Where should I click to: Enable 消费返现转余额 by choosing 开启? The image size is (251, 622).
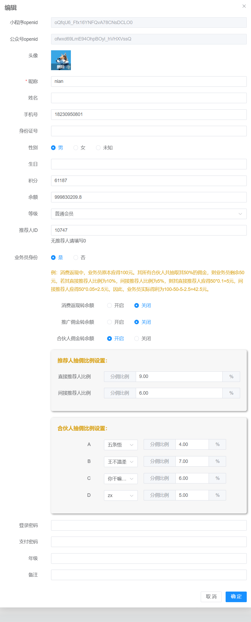[x=109, y=305]
